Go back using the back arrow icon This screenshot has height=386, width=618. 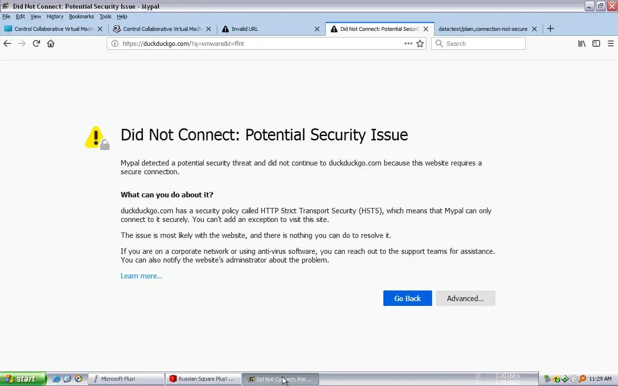pyautogui.click(x=7, y=43)
